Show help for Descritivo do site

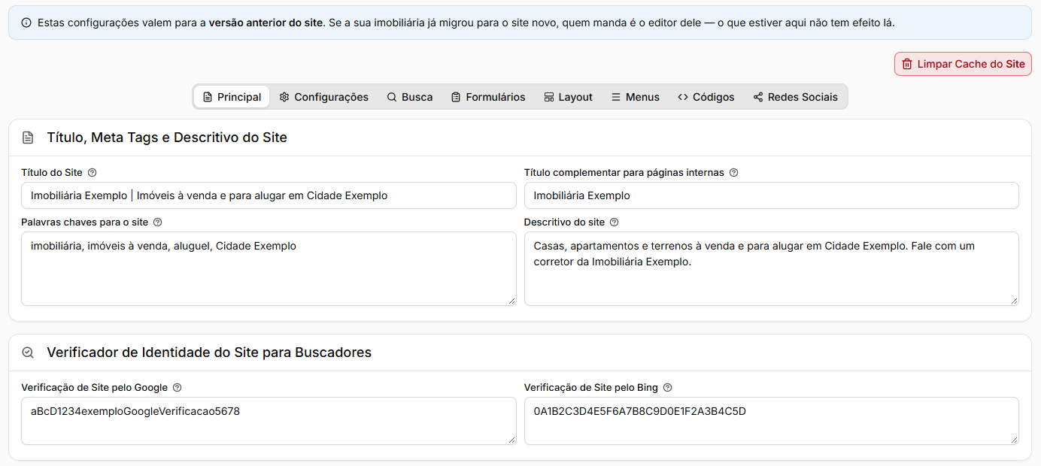615,222
